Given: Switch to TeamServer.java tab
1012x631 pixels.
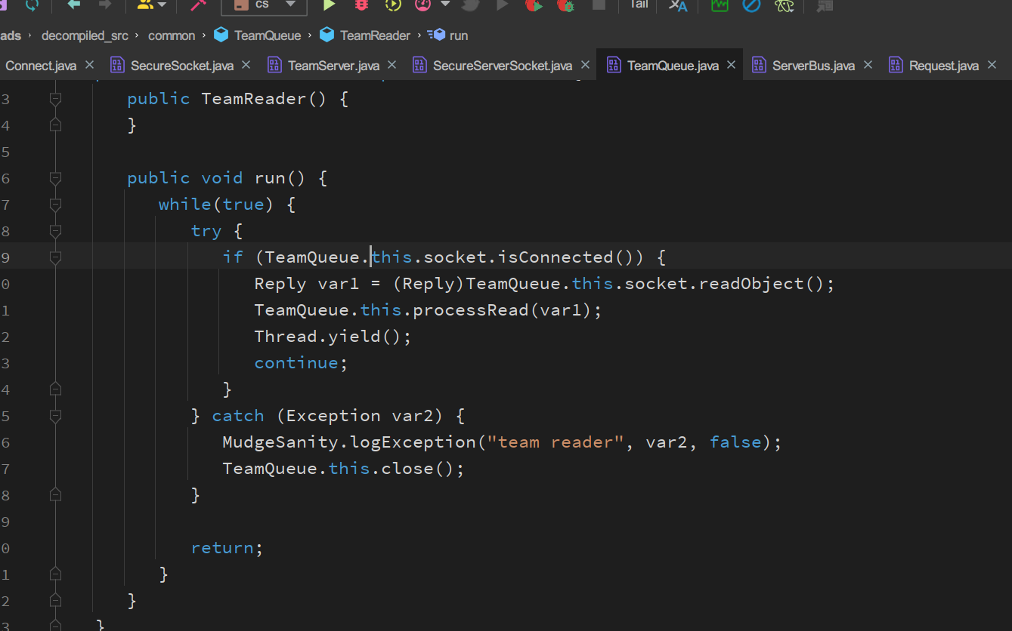Looking at the screenshot, I should pyautogui.click(x=333, y=66).
